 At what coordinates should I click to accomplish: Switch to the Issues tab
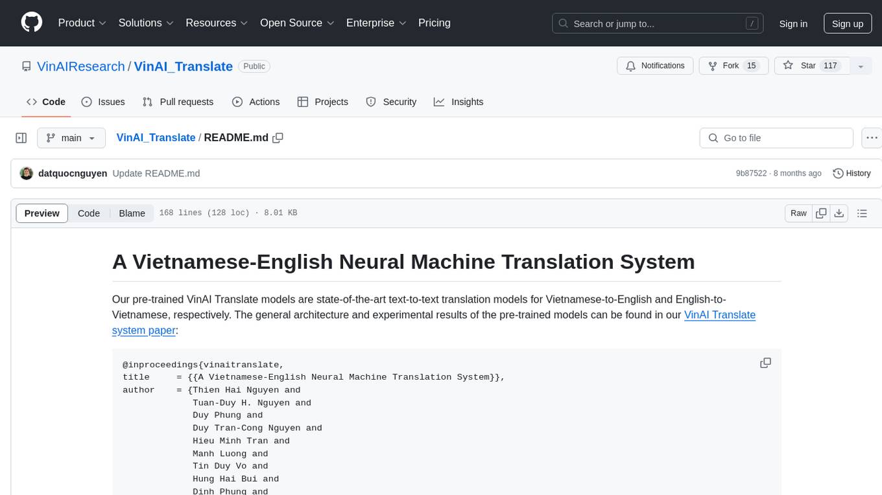click(x=103, y=102)
